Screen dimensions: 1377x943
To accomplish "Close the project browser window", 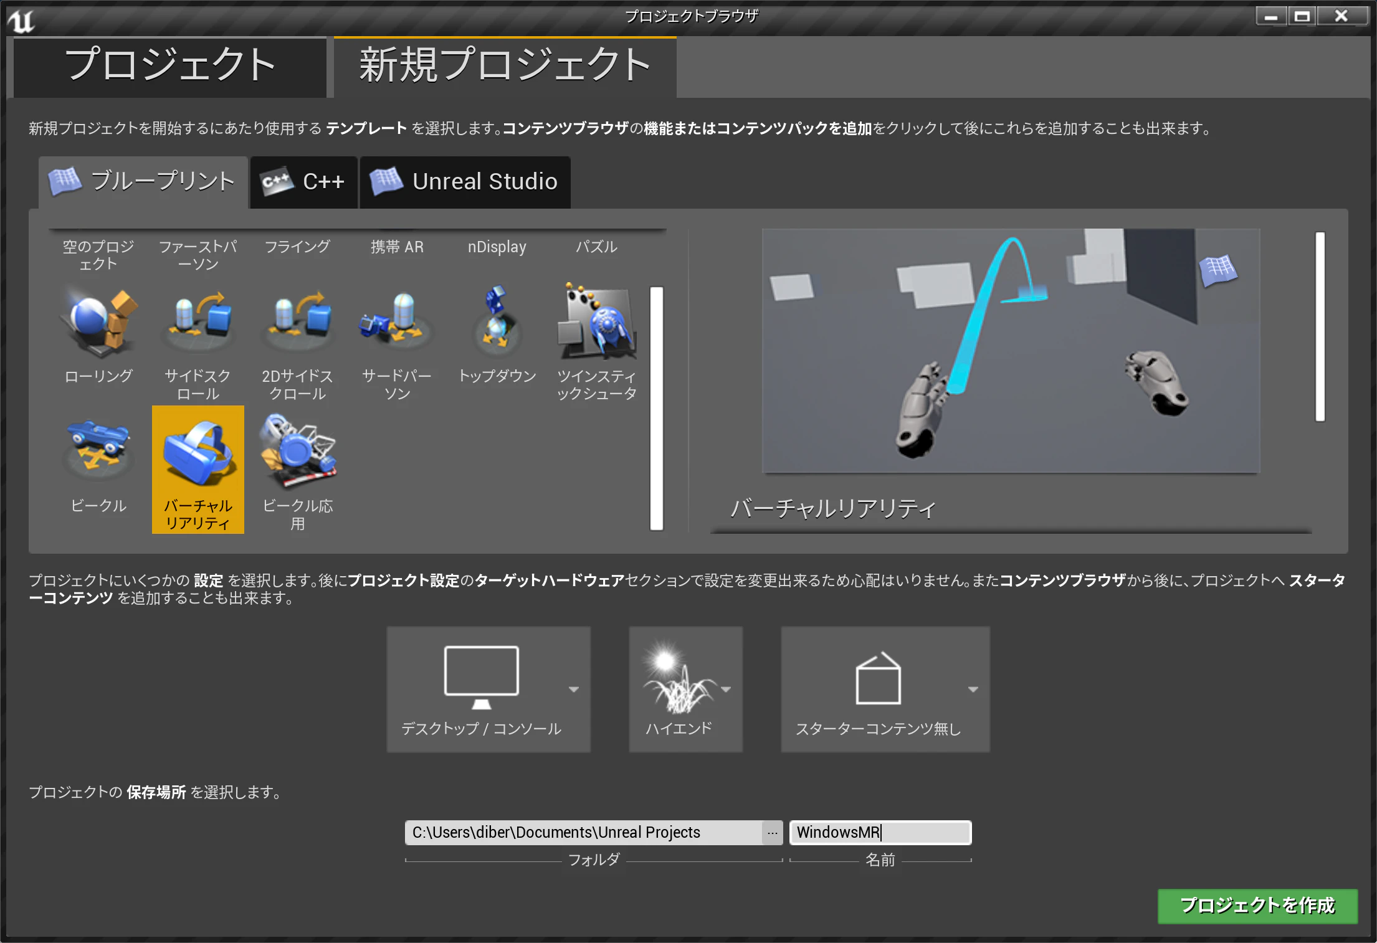I will [x=1341, y=16].
